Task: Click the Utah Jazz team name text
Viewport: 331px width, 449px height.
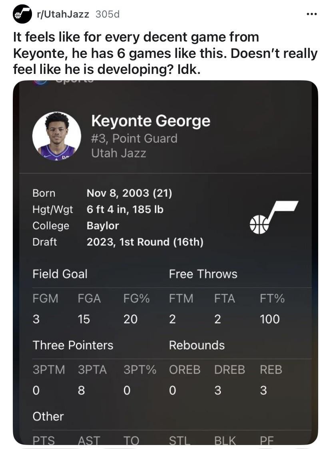Action: [118, 153]
